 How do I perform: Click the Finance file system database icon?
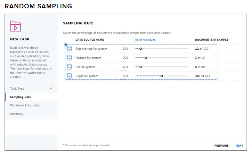point(69,58)
